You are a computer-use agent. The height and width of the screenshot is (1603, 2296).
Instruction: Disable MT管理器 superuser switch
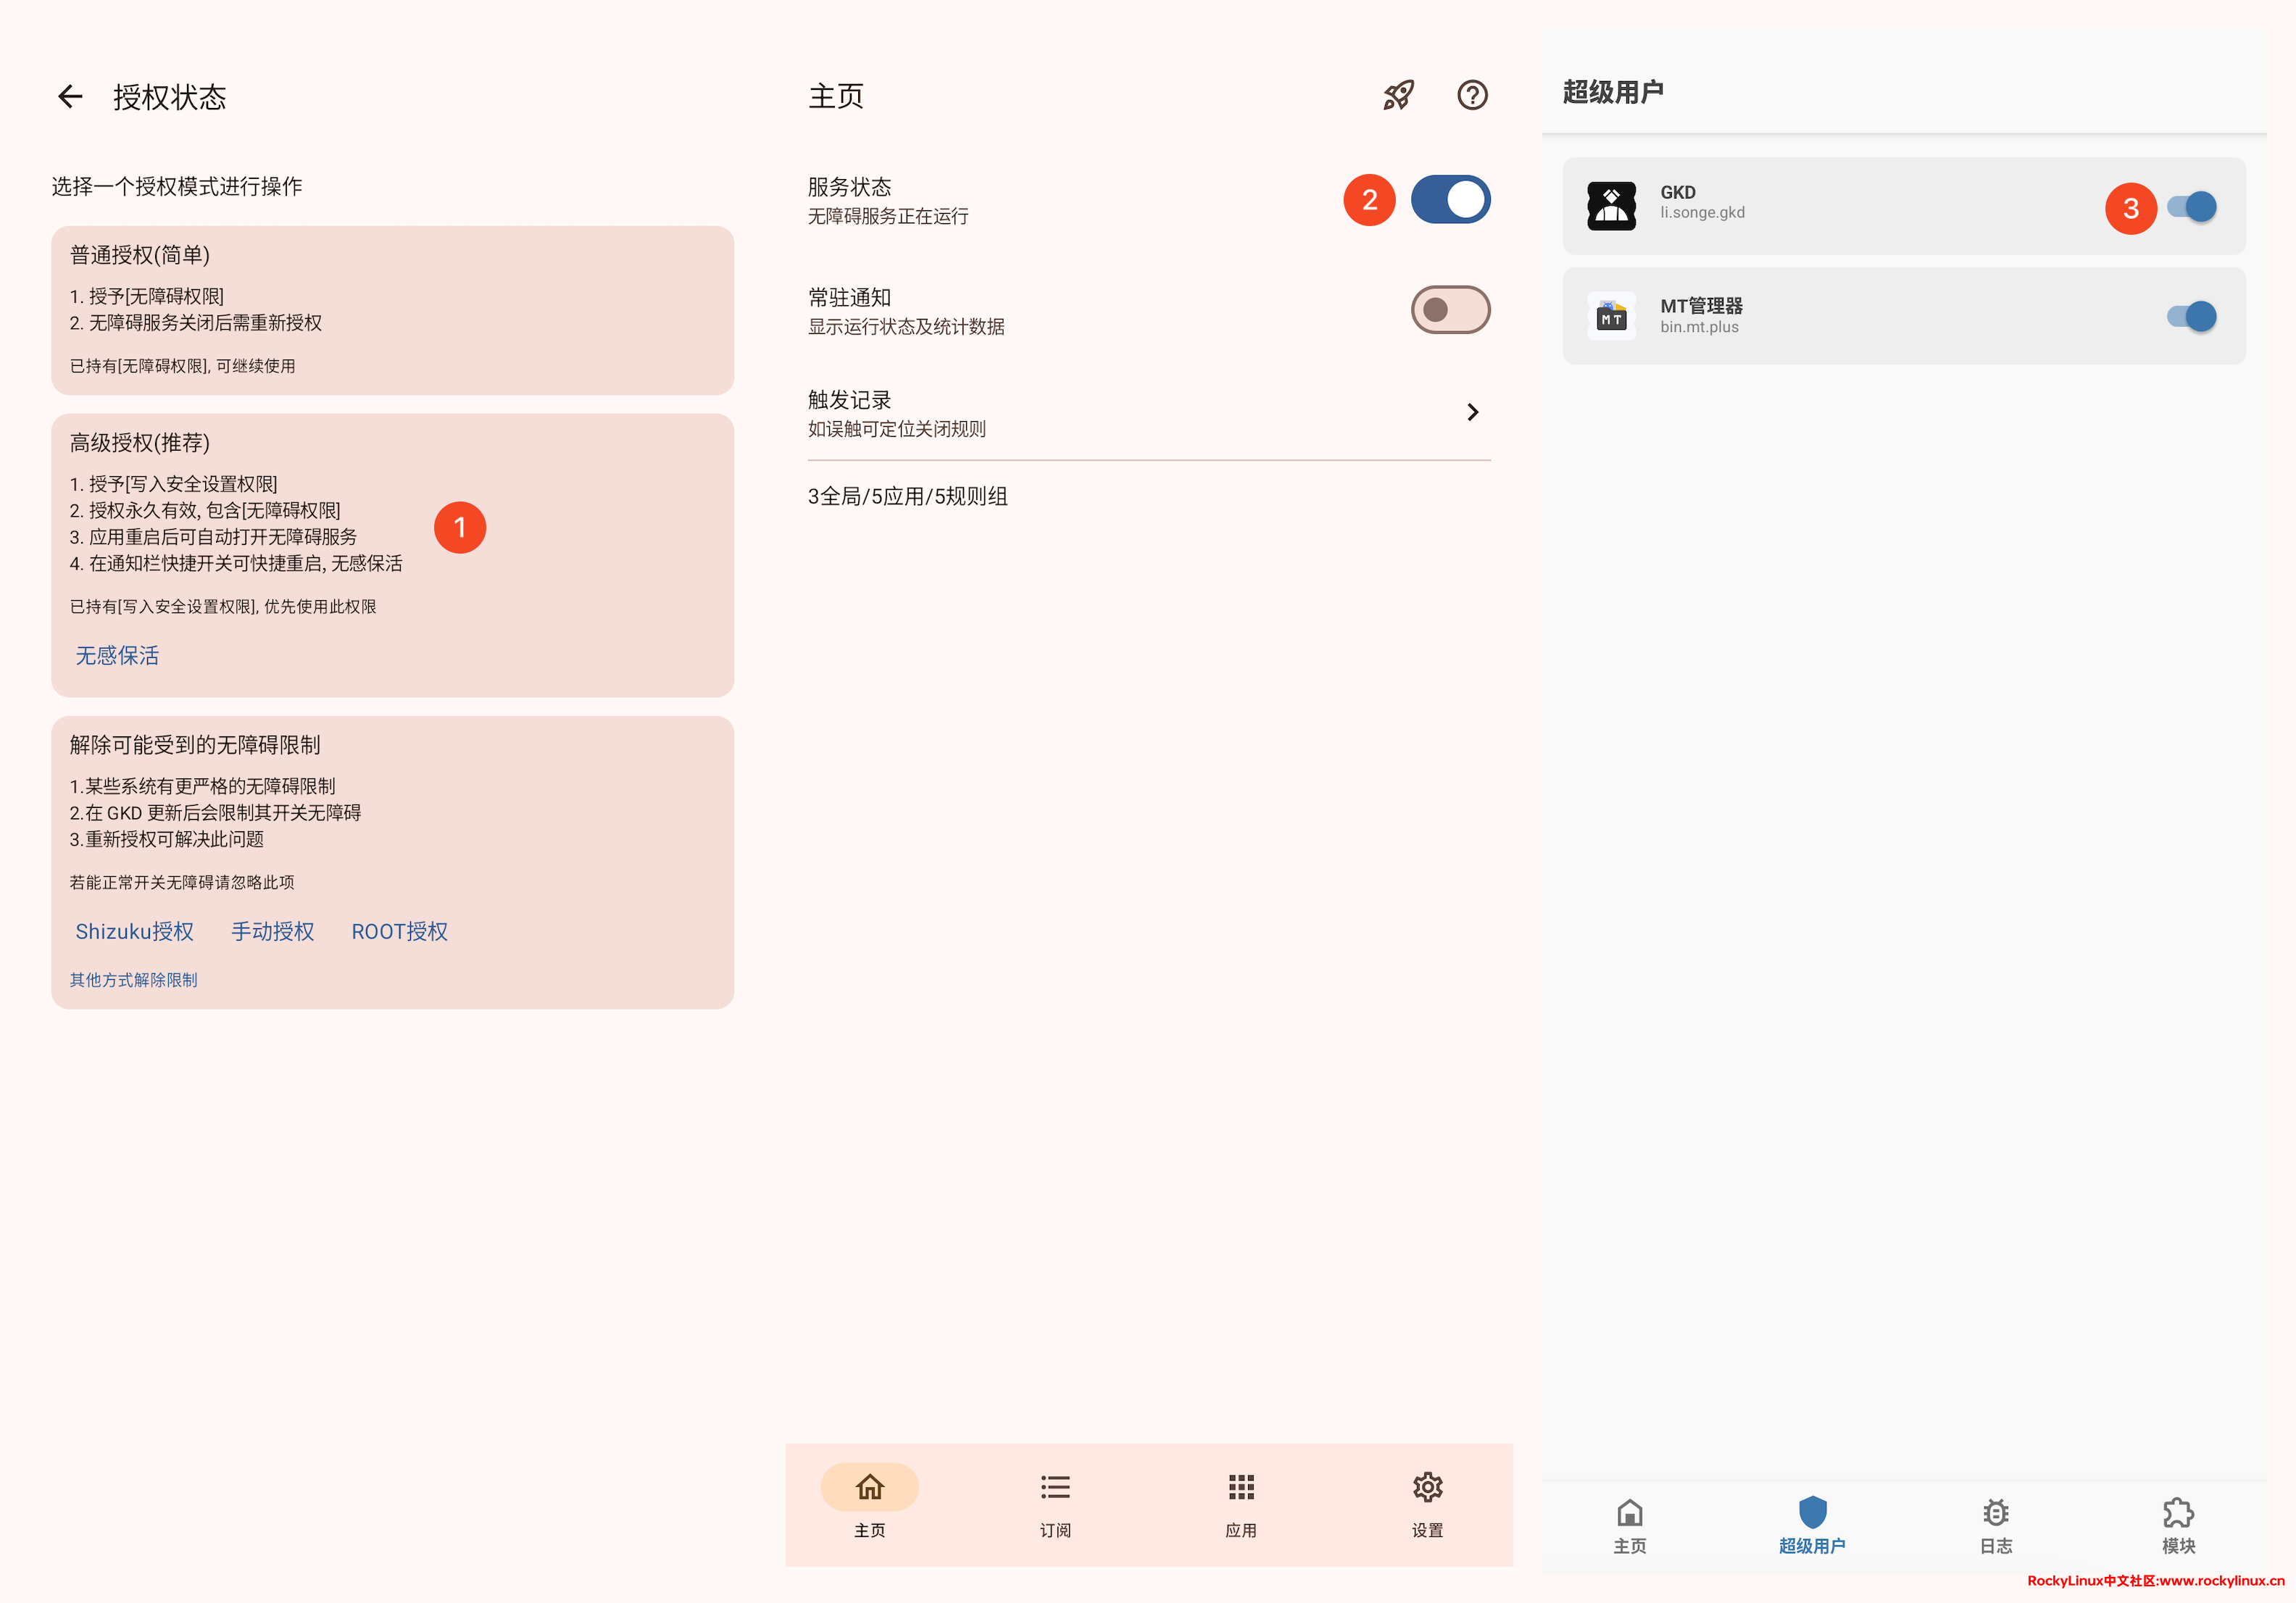pos(2192,317)
